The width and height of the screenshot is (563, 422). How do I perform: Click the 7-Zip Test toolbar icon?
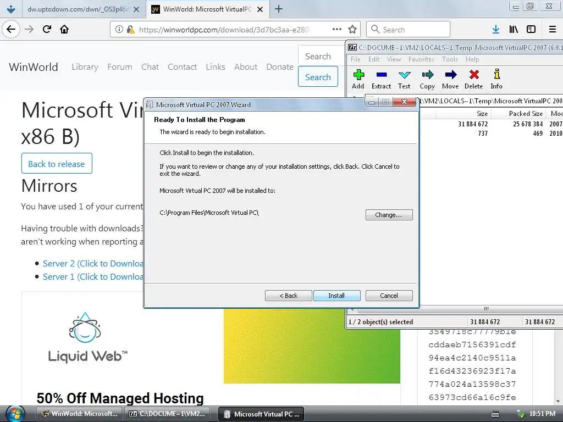[x=404, y=75]
